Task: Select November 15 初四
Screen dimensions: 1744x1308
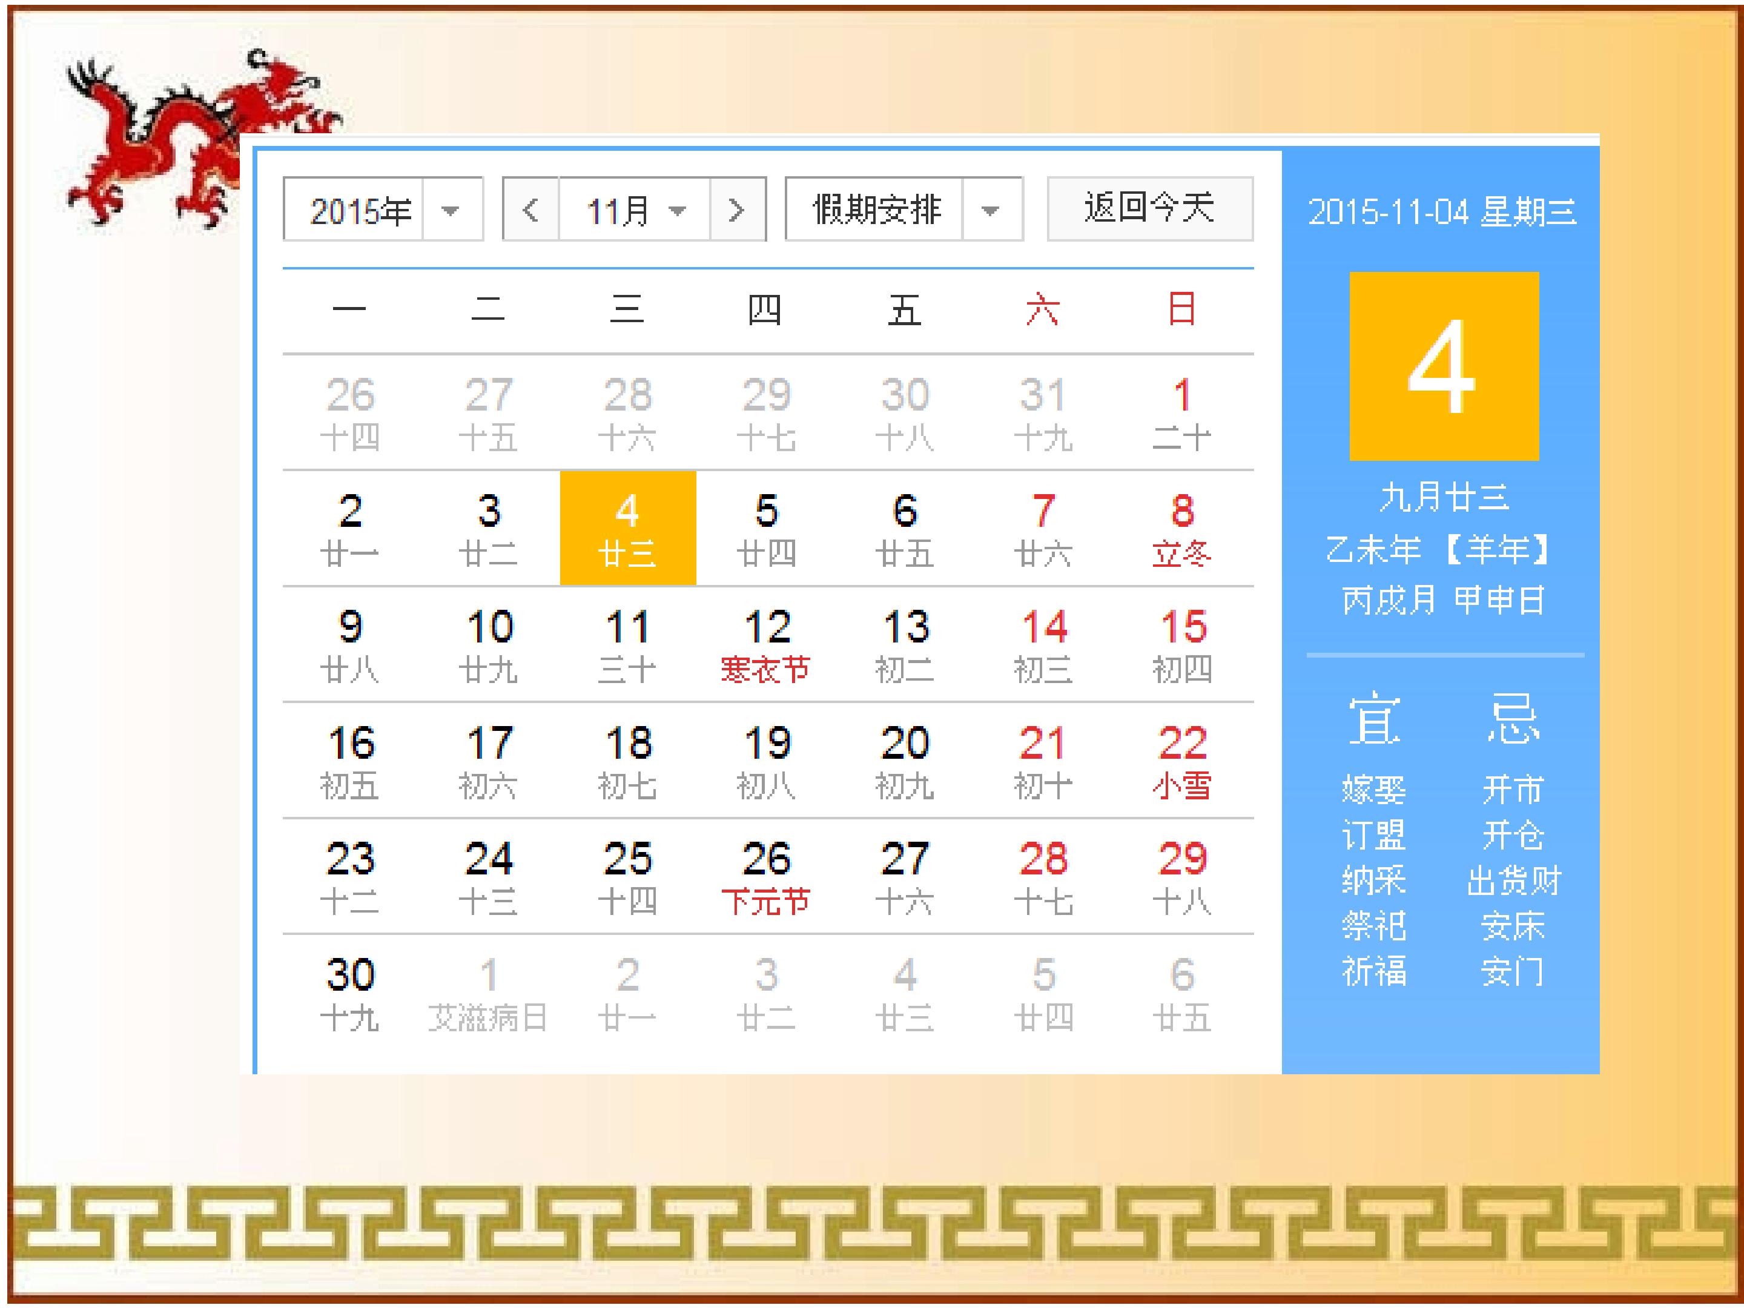Action: [1182, 644]
